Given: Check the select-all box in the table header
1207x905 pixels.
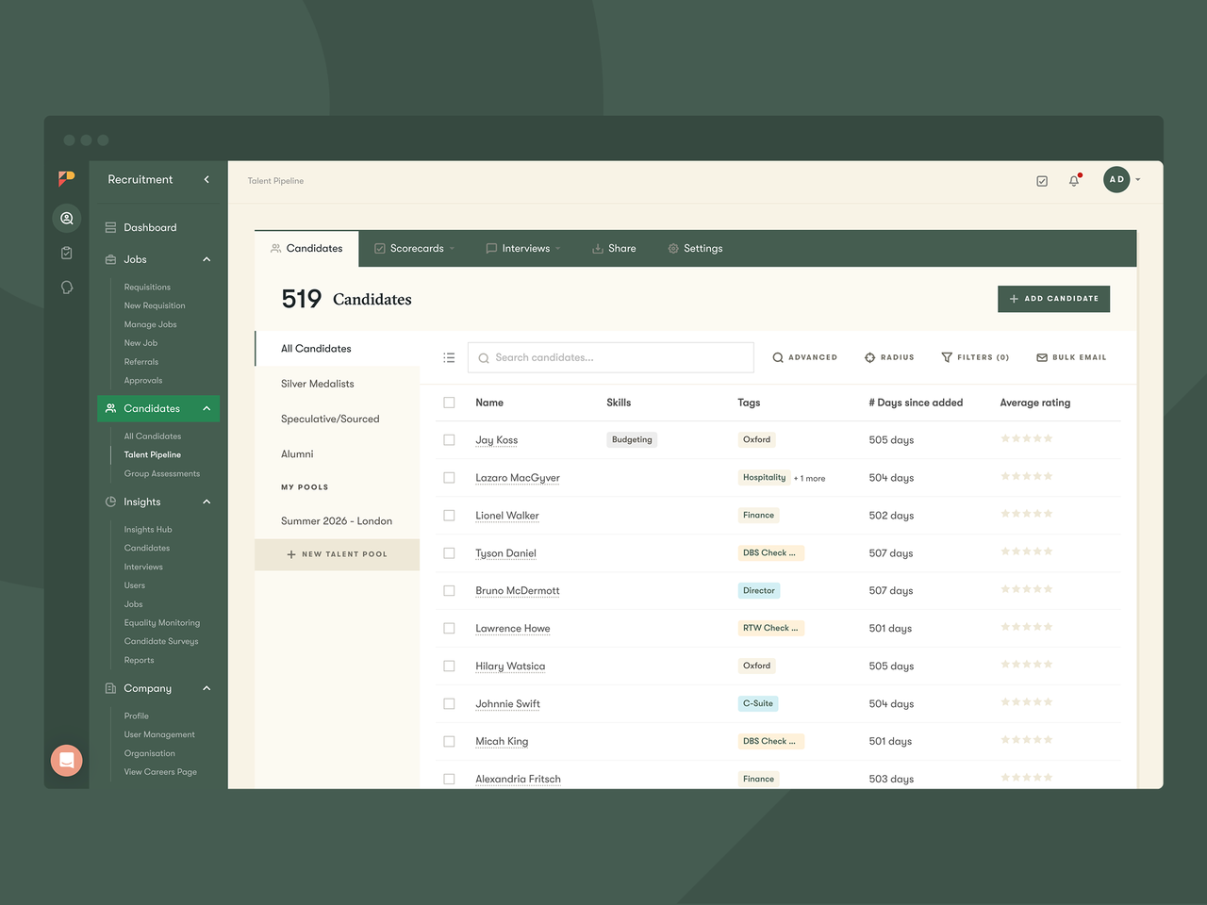Looking at the screenshot, I should pos(449,402).
